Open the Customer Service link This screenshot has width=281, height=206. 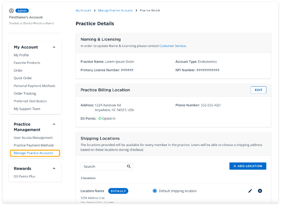click(x=172, y=46)
